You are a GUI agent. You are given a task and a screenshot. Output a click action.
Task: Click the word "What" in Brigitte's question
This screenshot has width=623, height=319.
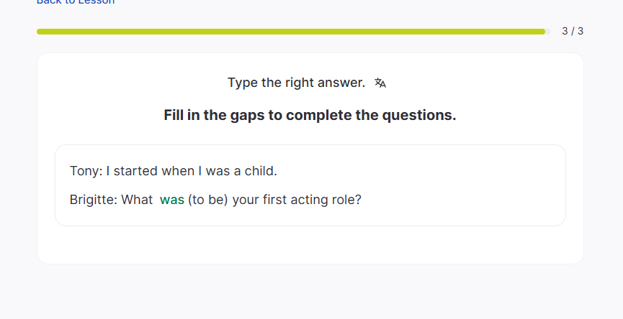tap(137, 200)
